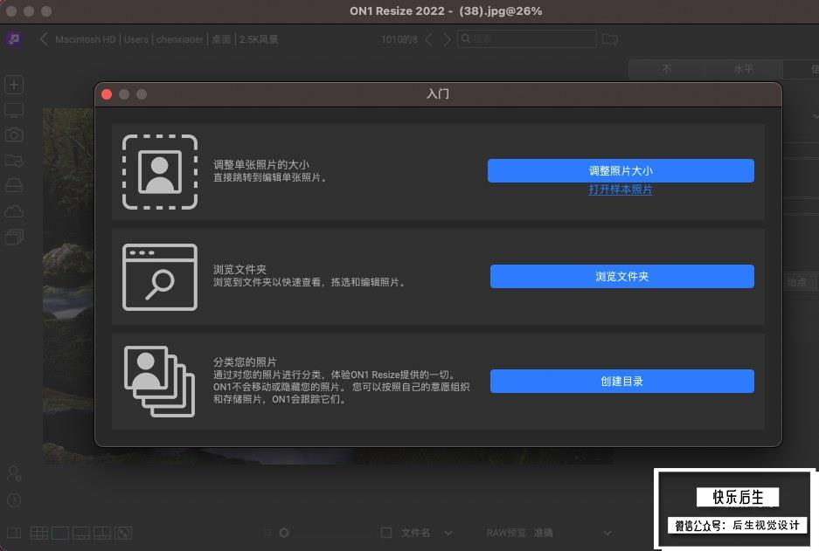
Task: Click the map view icon in bottom bar
Action: [x=123, y=533]
